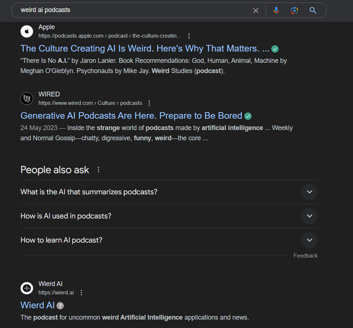The width and height of the screenshot is (353, 328).
Task: Open 'Generative AI Podcasts Are Here' link
Action: (131, 116)
